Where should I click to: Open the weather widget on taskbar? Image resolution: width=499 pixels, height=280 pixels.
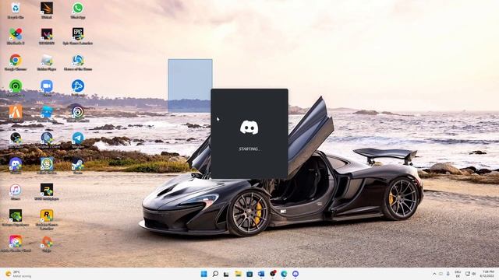click(19, 274)
